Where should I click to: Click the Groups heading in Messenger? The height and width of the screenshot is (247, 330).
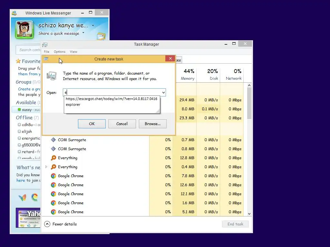click(x=24, y=82)
